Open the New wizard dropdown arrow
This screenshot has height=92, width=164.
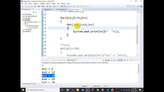[x=24, y=6]
